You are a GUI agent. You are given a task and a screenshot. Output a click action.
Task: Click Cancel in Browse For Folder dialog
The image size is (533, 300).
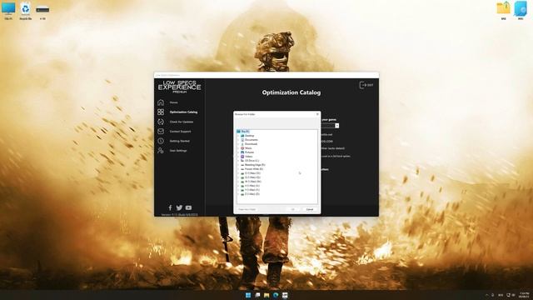pos(310,209)
